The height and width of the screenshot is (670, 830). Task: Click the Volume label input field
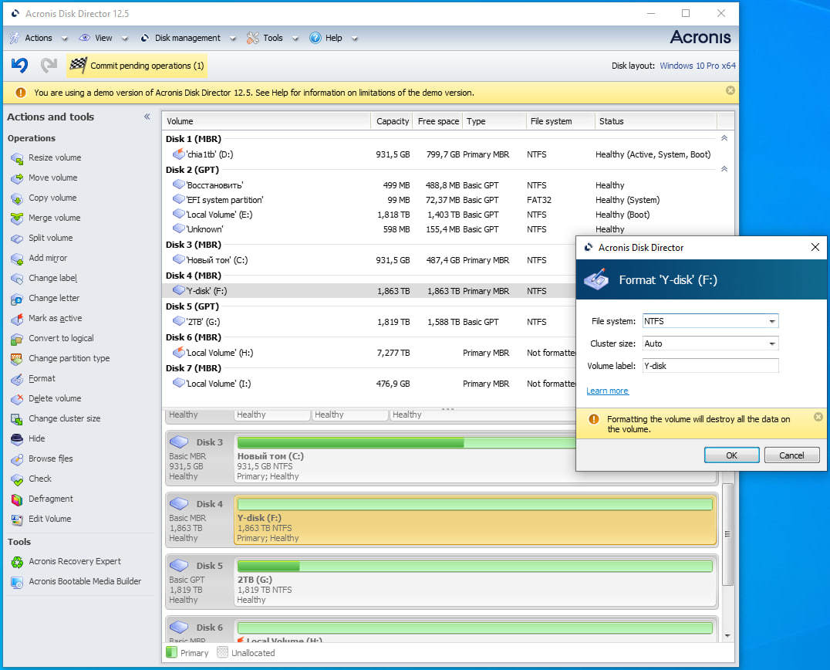click(710, 365)
